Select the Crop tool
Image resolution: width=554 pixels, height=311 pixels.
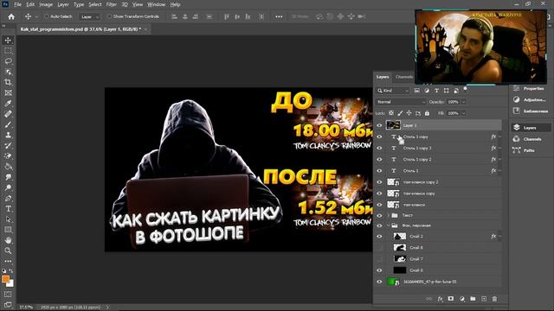(x=8, y=83)
